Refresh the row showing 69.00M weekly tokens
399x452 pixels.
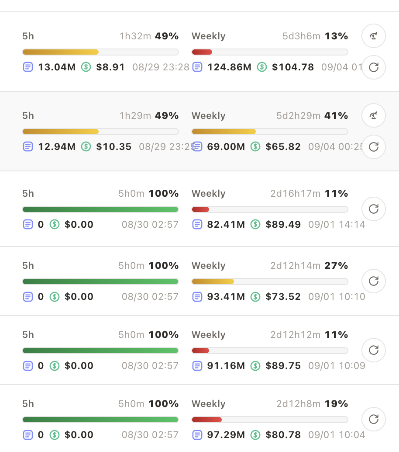373,147
